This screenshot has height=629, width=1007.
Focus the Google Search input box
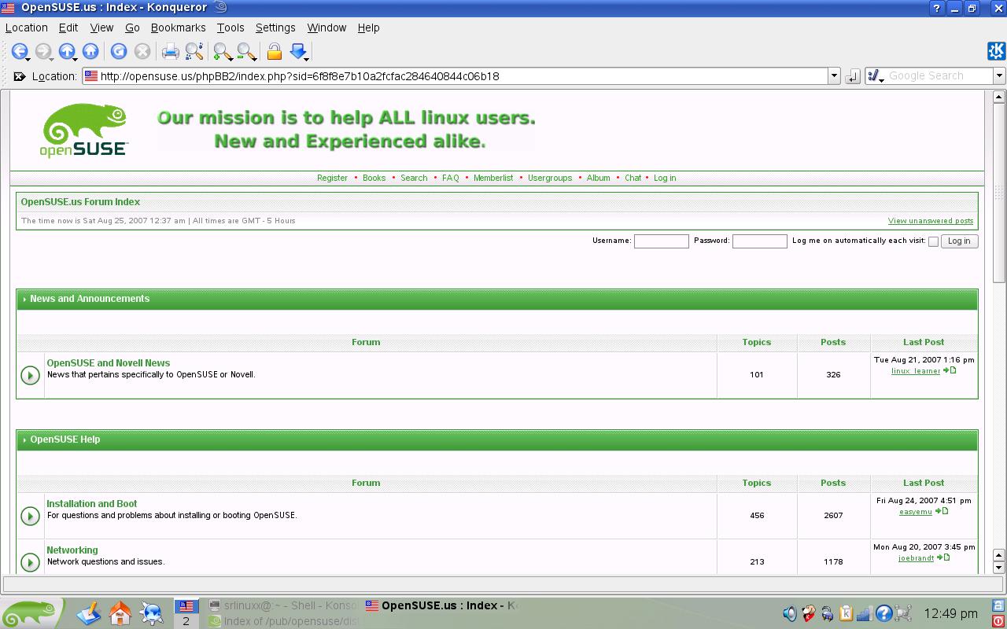939,76
